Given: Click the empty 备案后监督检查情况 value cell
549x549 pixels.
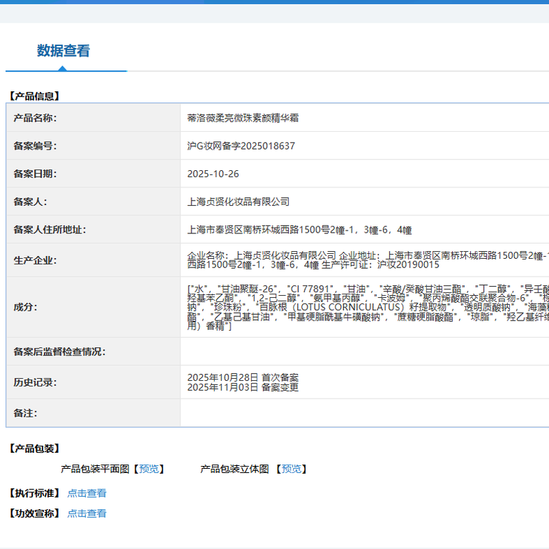Looking at the screenshot, I should (364, 352).
